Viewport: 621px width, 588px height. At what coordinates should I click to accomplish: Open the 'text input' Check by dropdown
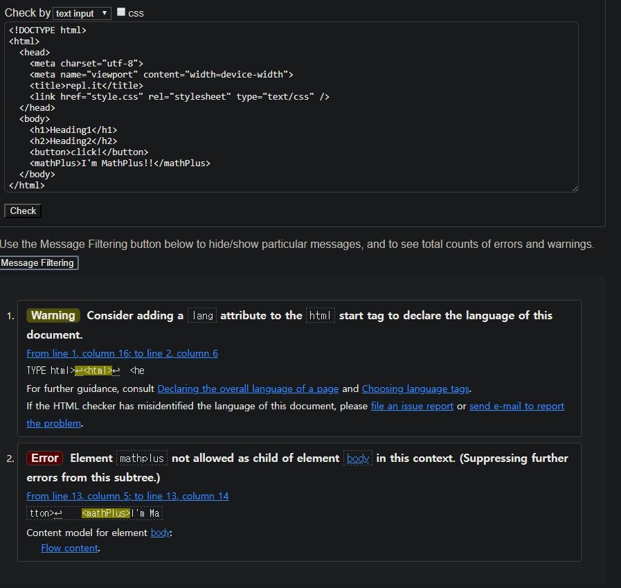point(82,13)
